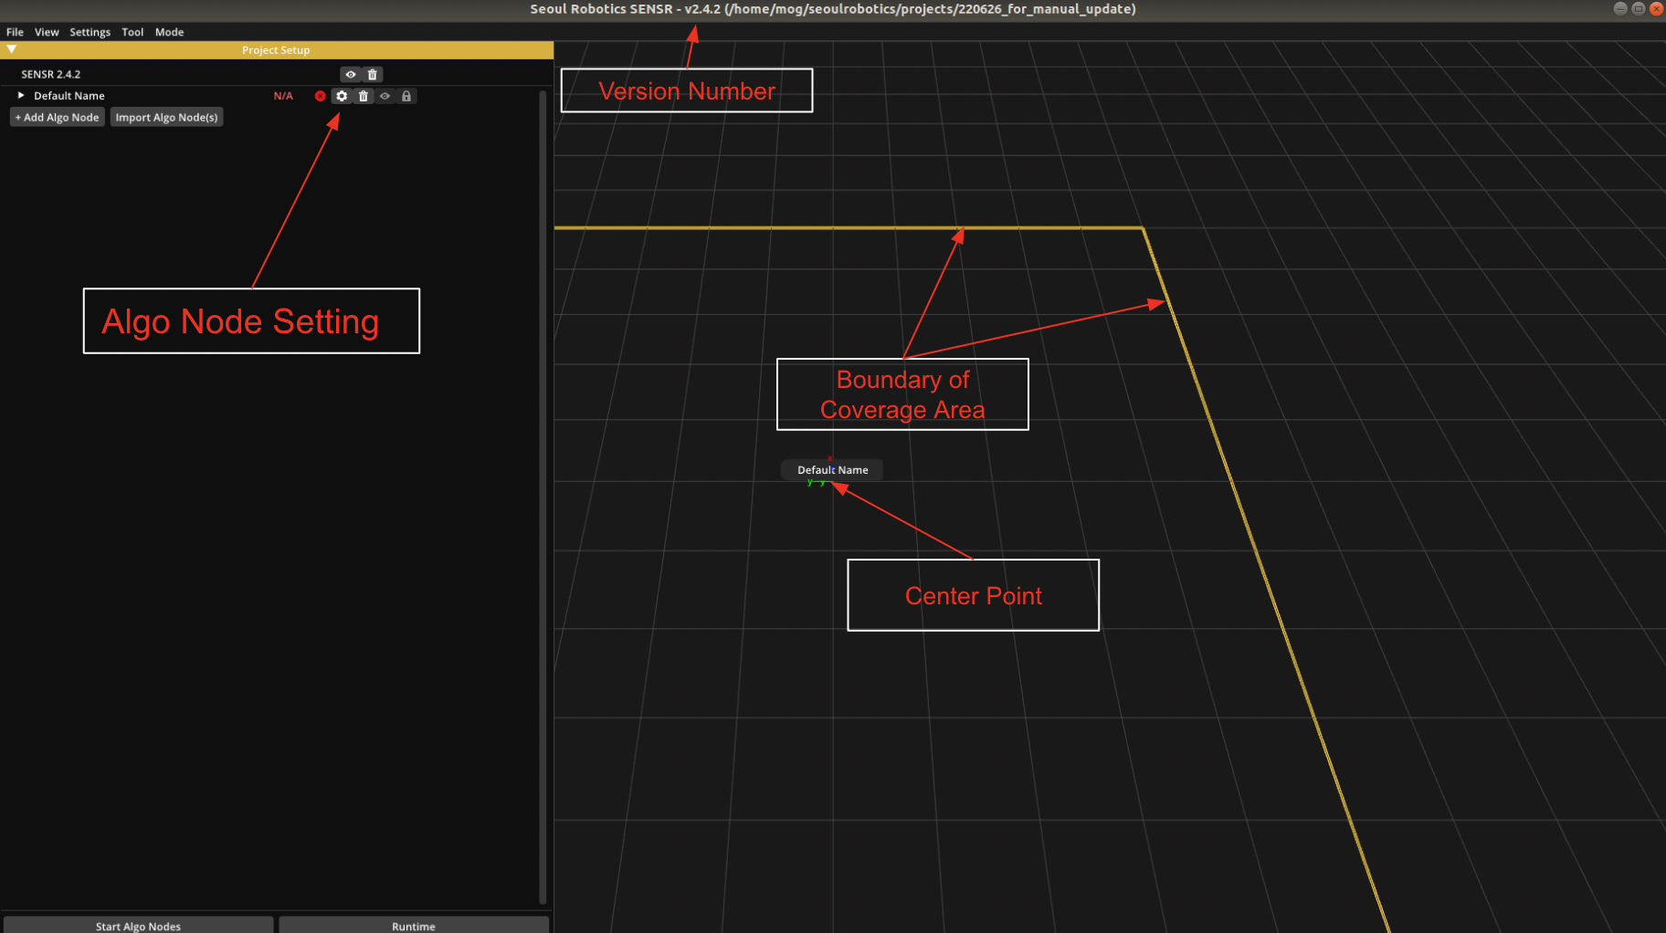The image size is (1666, 933).
Task: Open the Tool menu
Action: coord(132,32)
